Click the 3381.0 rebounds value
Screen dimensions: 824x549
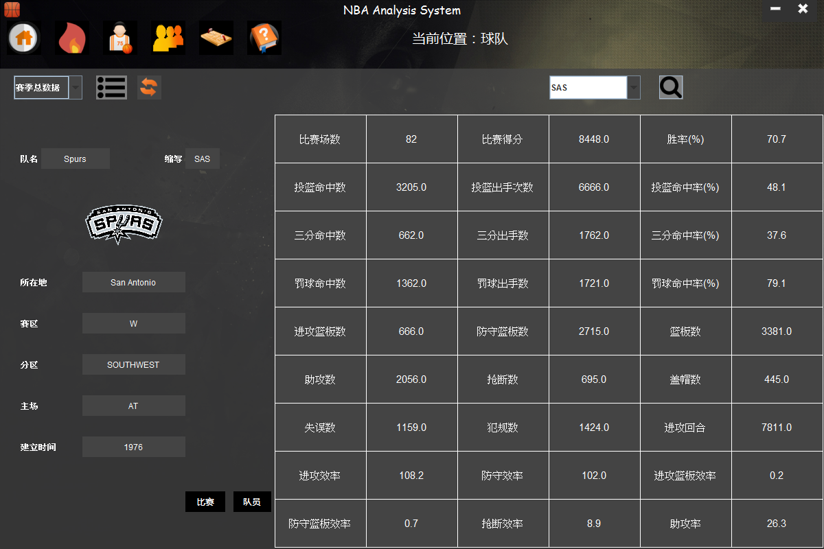coord(777,331)
